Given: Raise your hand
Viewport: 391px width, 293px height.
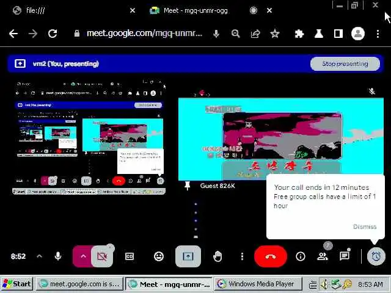Looking at the screenshot, I should (x=217, y=256).
